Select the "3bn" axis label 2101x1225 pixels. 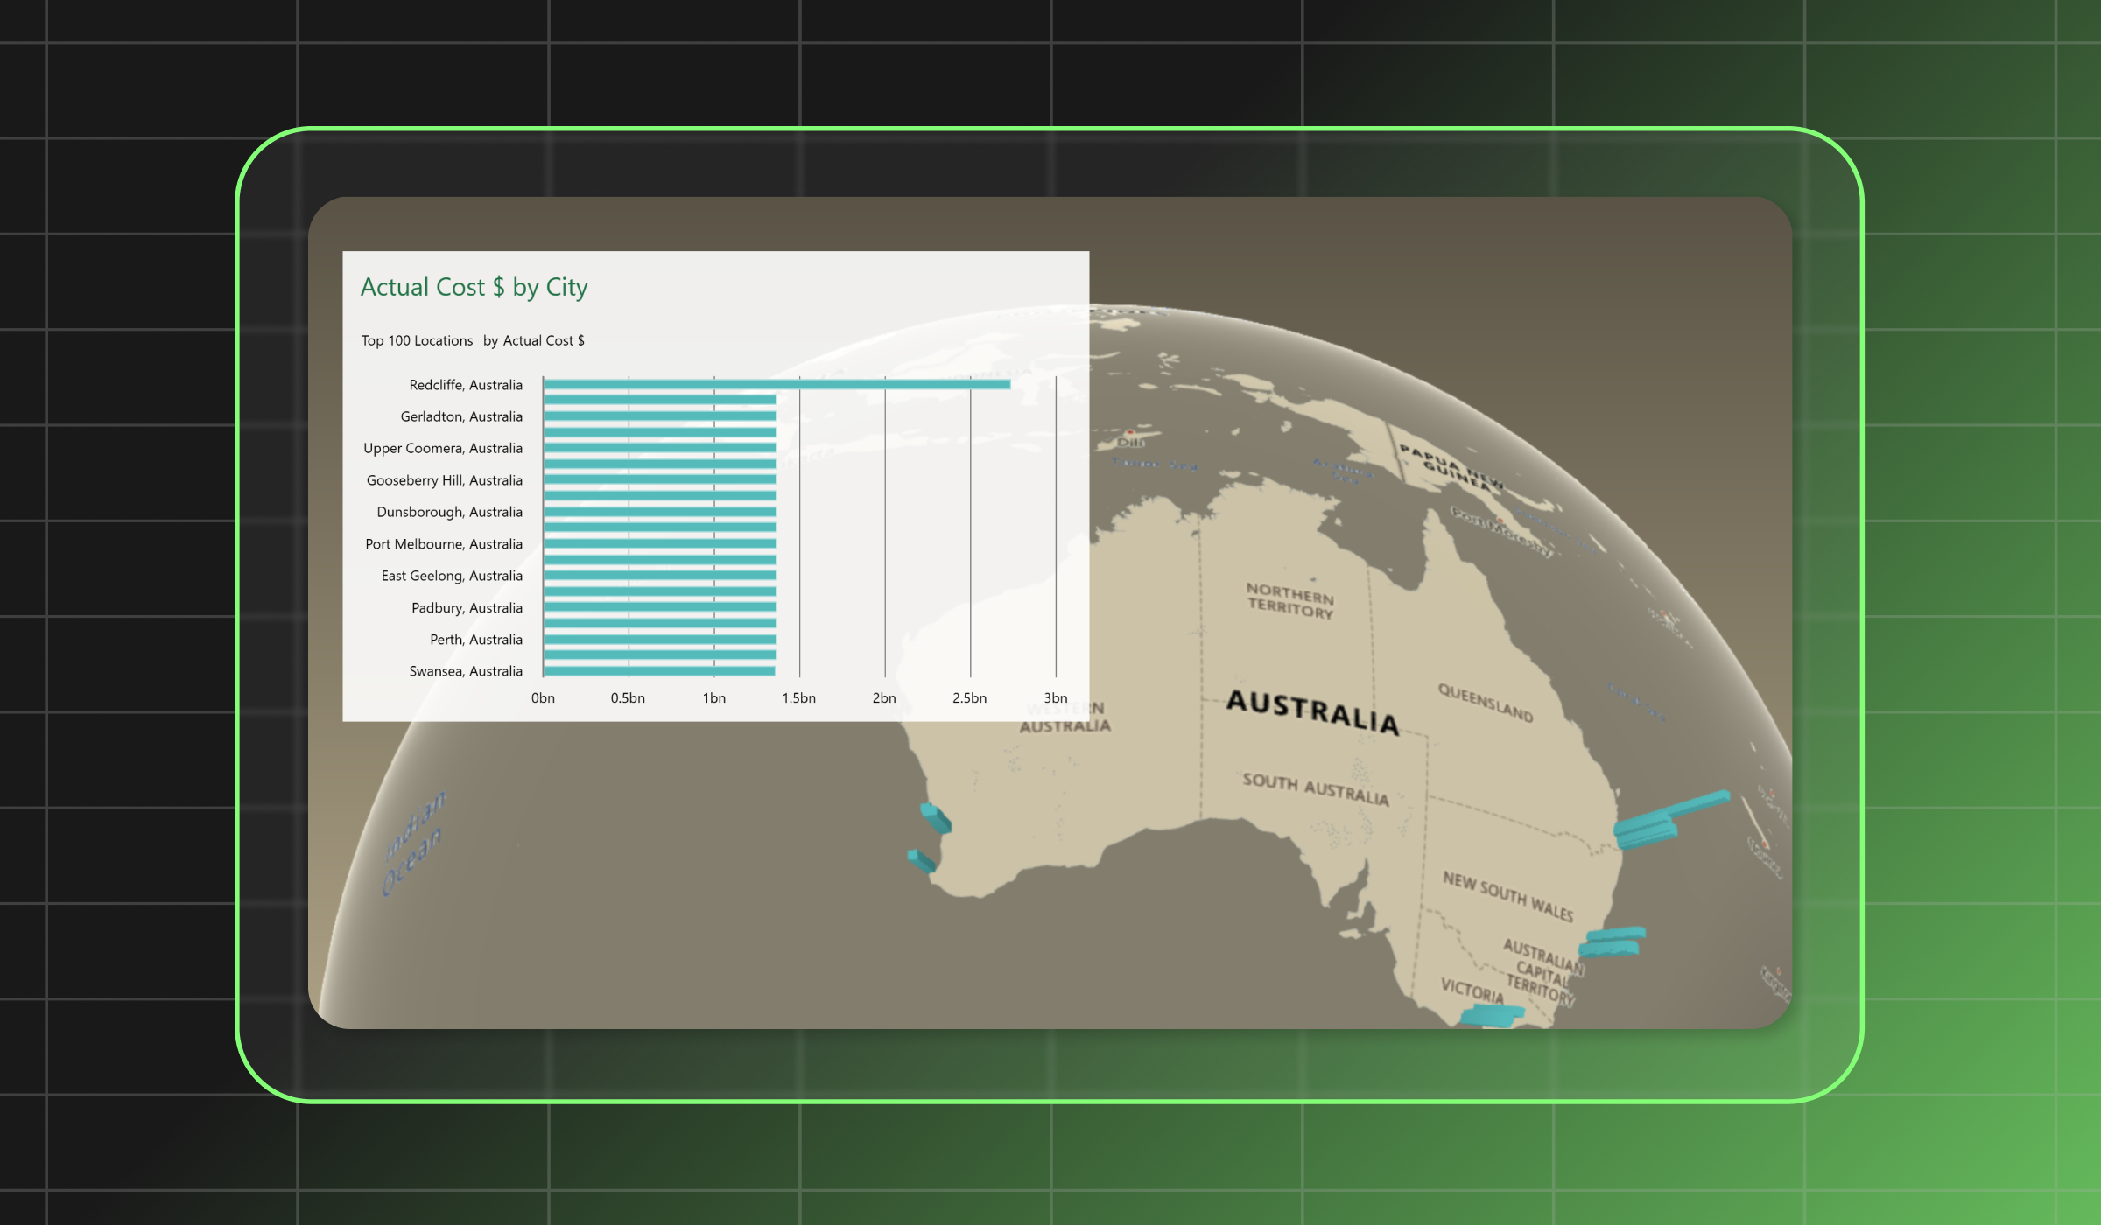pos(1056,698)
